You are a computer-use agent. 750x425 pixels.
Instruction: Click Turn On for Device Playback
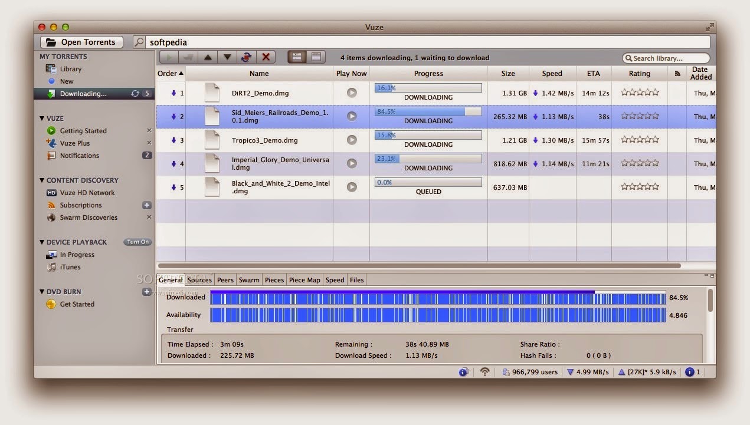tap(137, 242)
